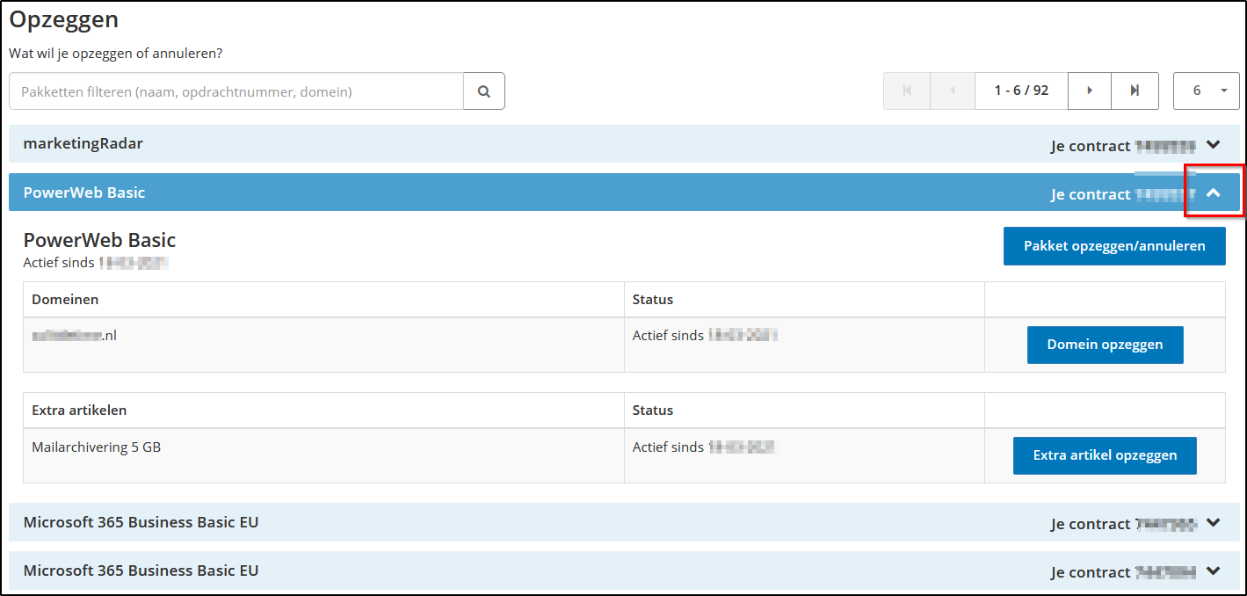The height and width of the screenshot is (596, 1247).
Task: Click the Domein opzeggen button
Action: (1105, 345)
